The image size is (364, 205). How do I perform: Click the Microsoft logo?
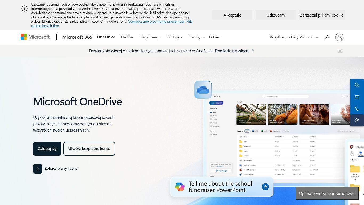35,37
